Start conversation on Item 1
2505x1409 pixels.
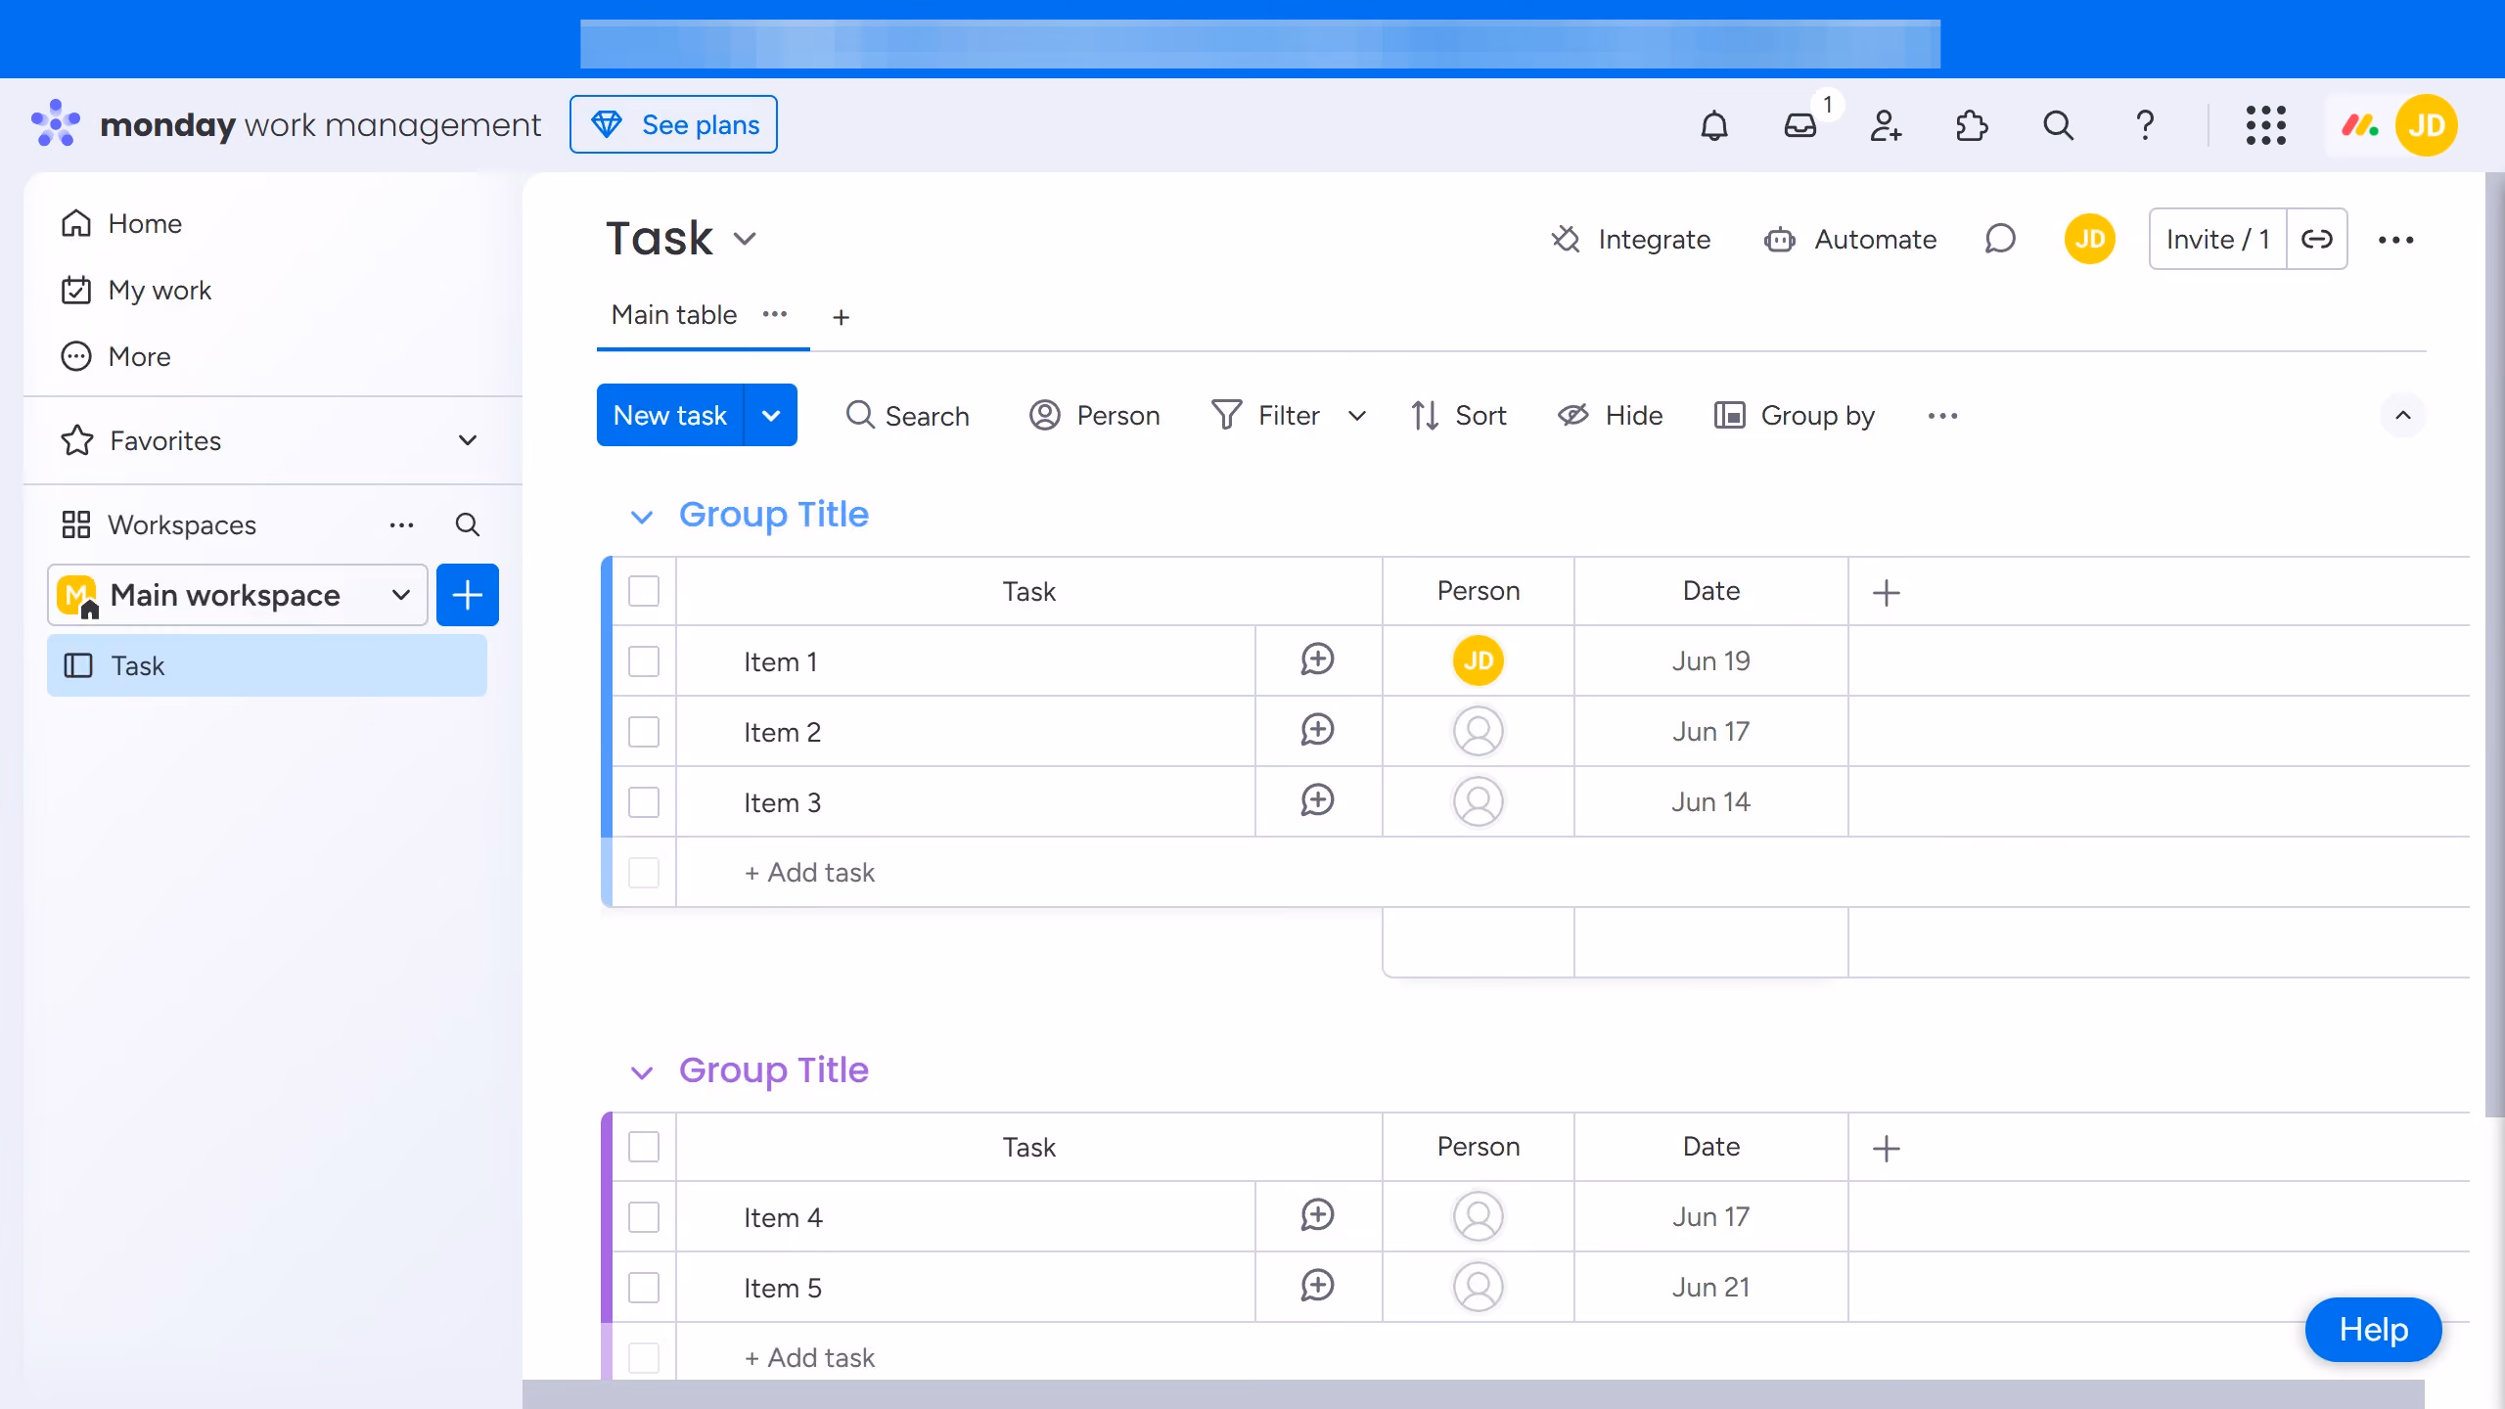coord(1317,660)
